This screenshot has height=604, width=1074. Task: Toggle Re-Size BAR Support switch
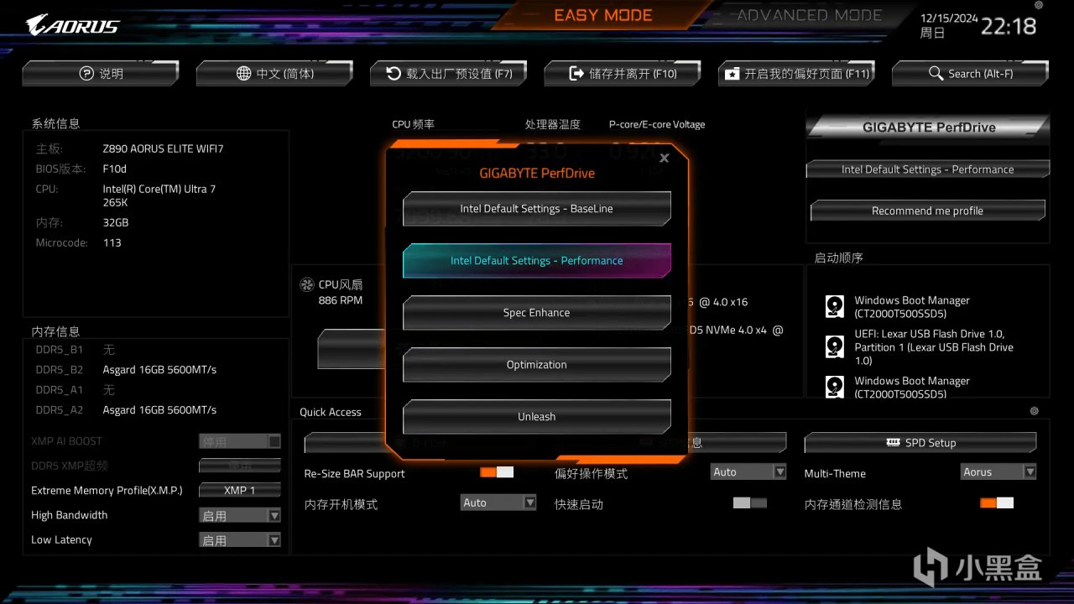pyautogui.click(x=497, y=472)
